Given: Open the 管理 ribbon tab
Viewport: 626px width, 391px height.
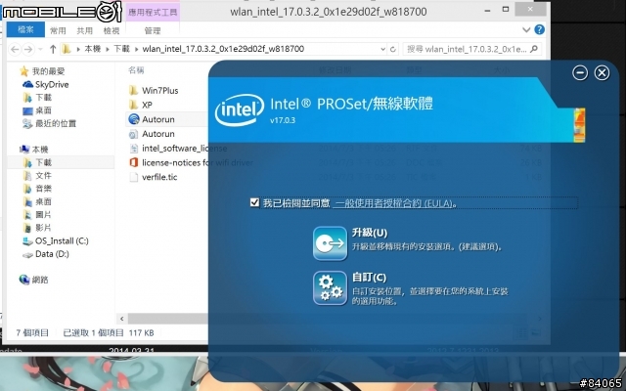Looking at the screenshot, I should [x=153, y=30].
